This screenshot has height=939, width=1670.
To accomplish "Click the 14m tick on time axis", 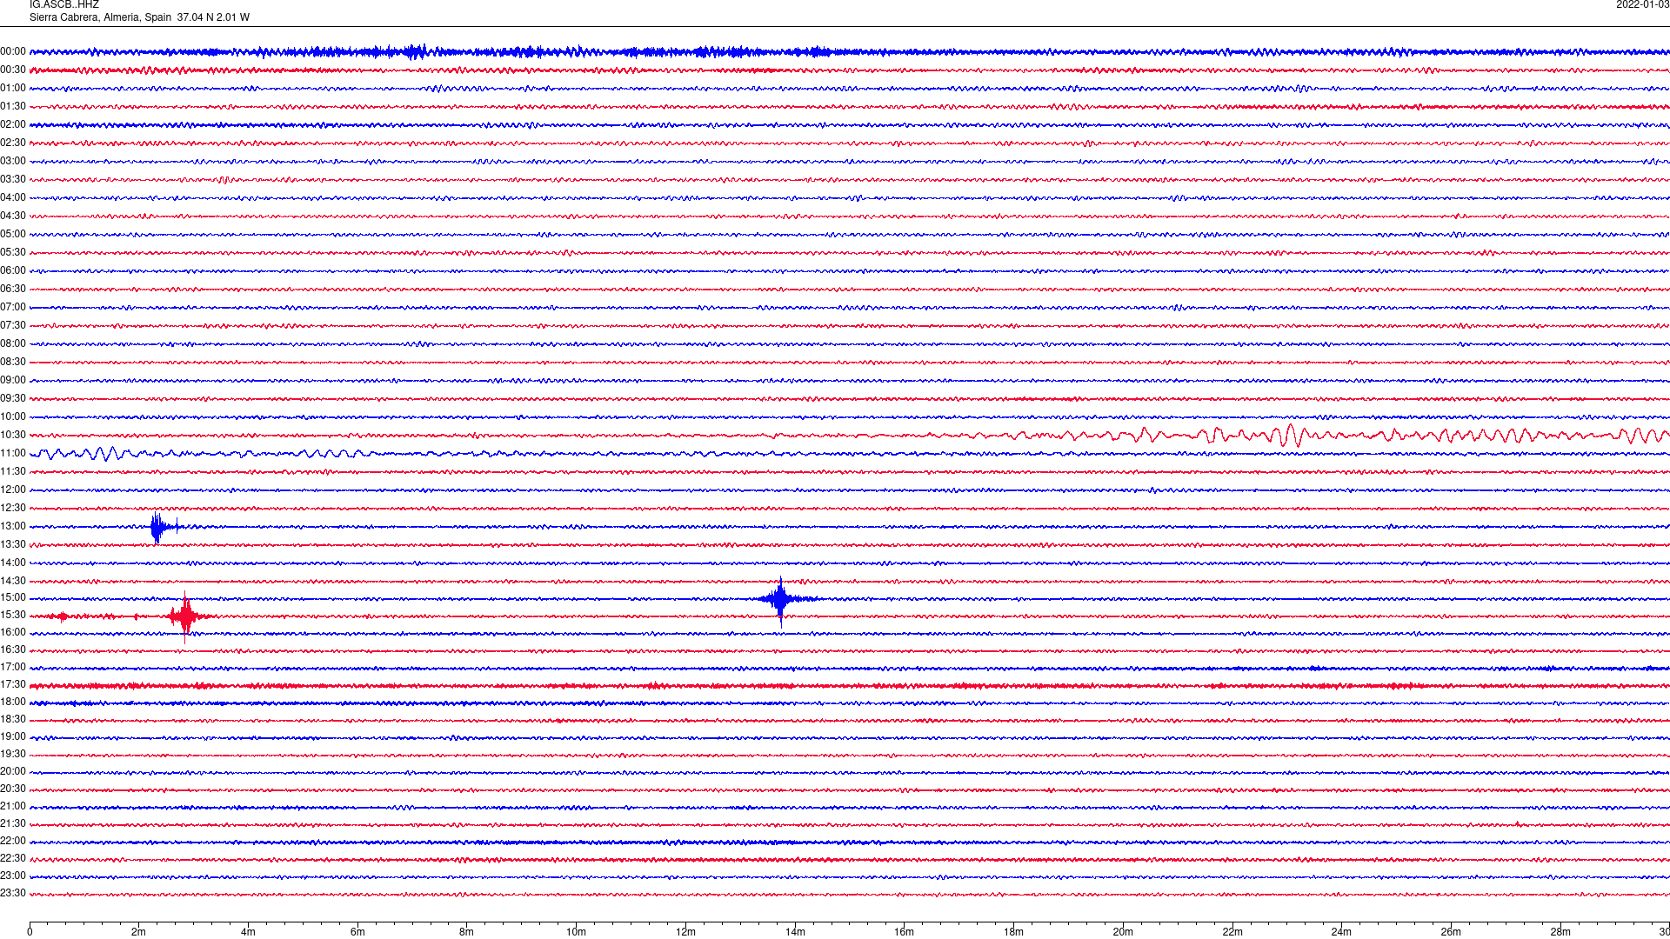I will (x=795, y=932).
